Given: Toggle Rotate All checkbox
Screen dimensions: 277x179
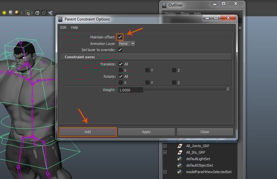Looking at the screenshot, I should [121, 76].
